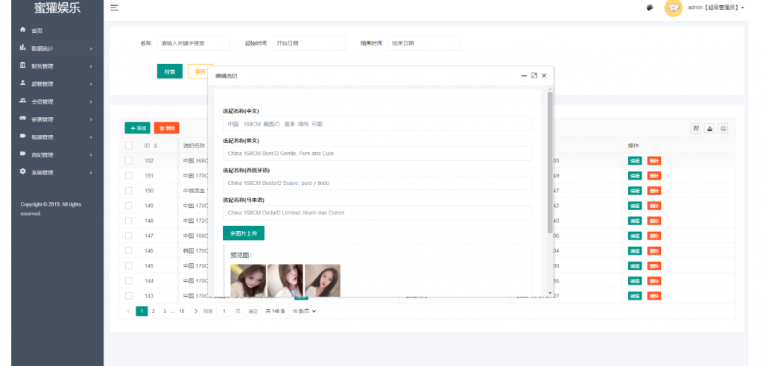
Task: Check the select-all header checkbox
Action: click(129, 145)
